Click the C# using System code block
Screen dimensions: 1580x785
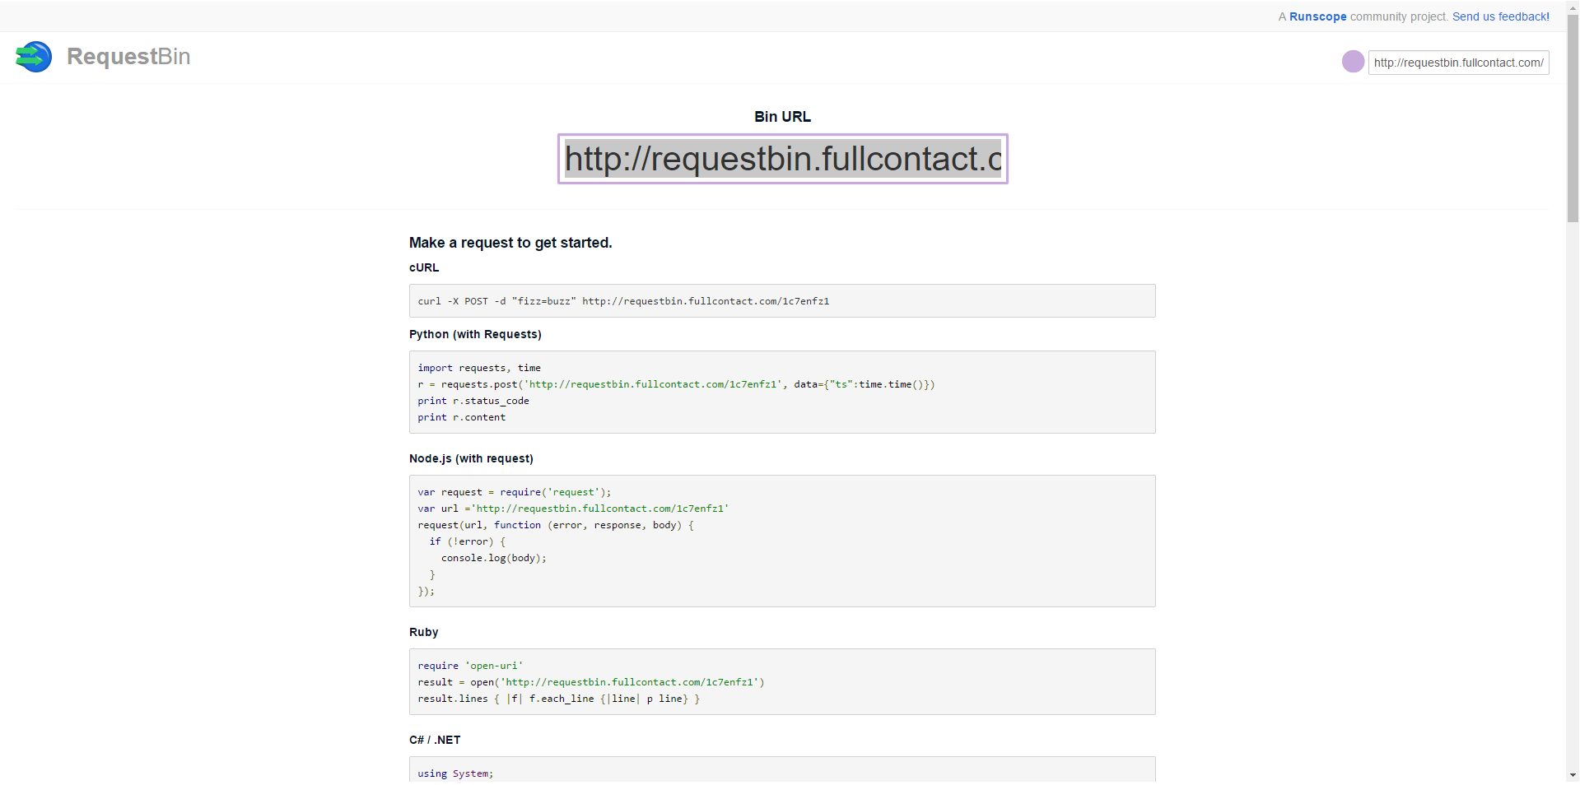[782, 769]
